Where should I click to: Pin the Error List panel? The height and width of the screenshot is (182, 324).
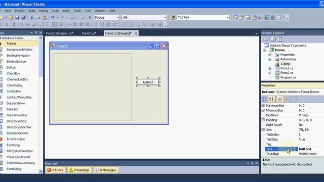[252, 163]
